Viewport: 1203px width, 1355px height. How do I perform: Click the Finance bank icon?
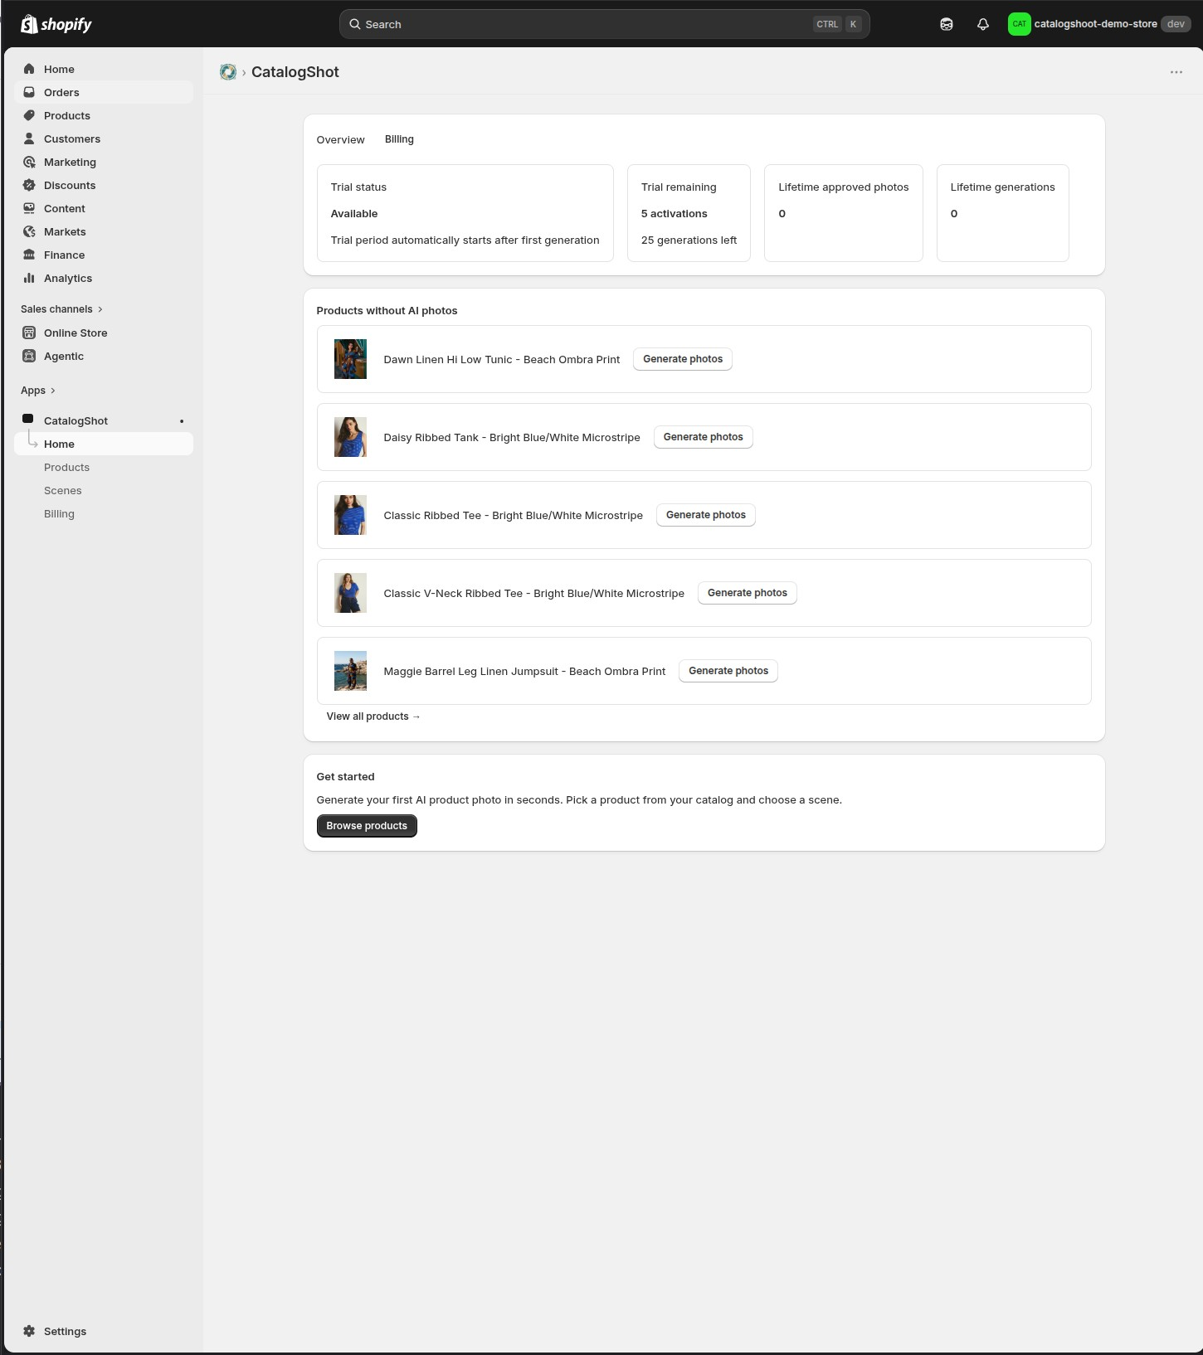[x=29, y=255]
